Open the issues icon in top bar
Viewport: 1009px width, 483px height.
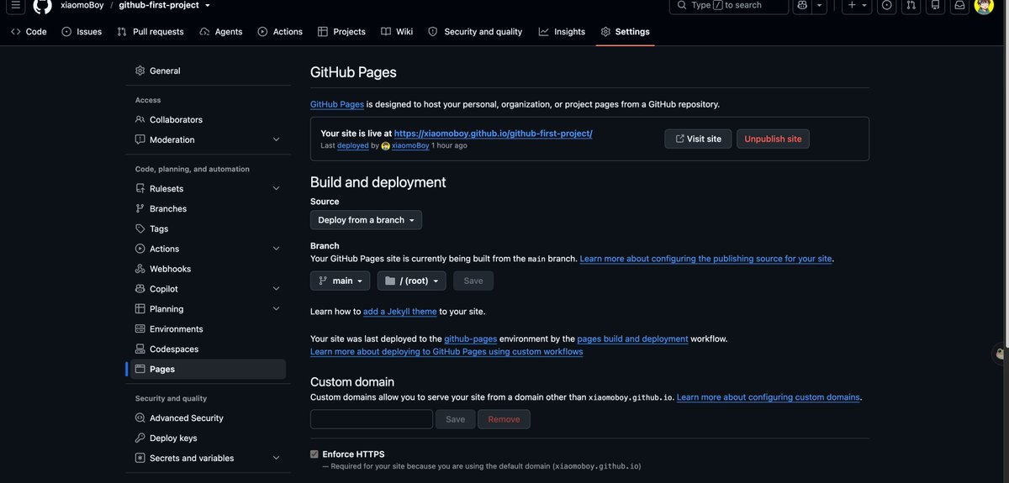tap(886, 5)
